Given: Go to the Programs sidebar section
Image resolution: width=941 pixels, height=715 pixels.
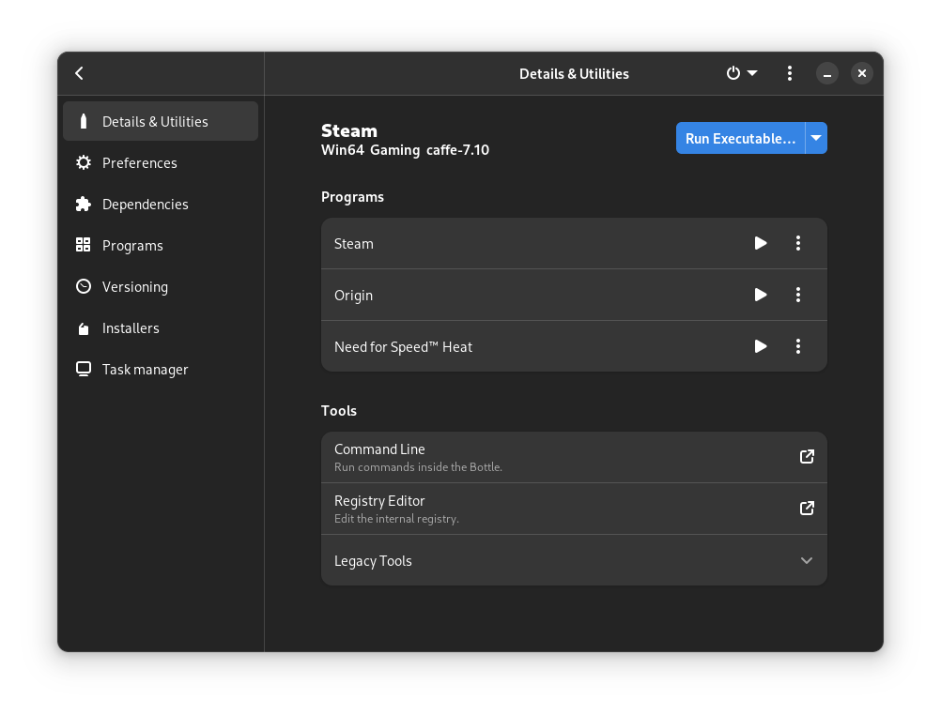Looking at the screenshot, I should point(132,246).
